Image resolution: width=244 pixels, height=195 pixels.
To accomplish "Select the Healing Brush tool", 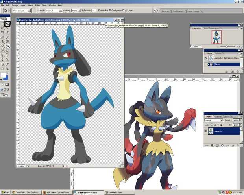I will pyautogui.click(x=2, y=37).
